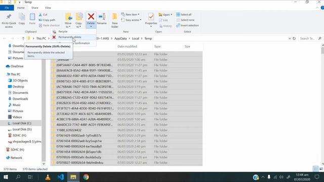324x182 pixels.
Task: Open VLC from the taskbar
Action: [48, 177]
